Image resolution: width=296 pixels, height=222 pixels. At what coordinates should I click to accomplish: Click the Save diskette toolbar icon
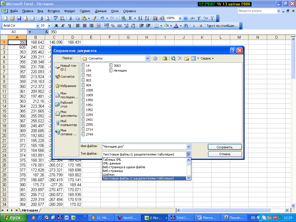[19, 18]
